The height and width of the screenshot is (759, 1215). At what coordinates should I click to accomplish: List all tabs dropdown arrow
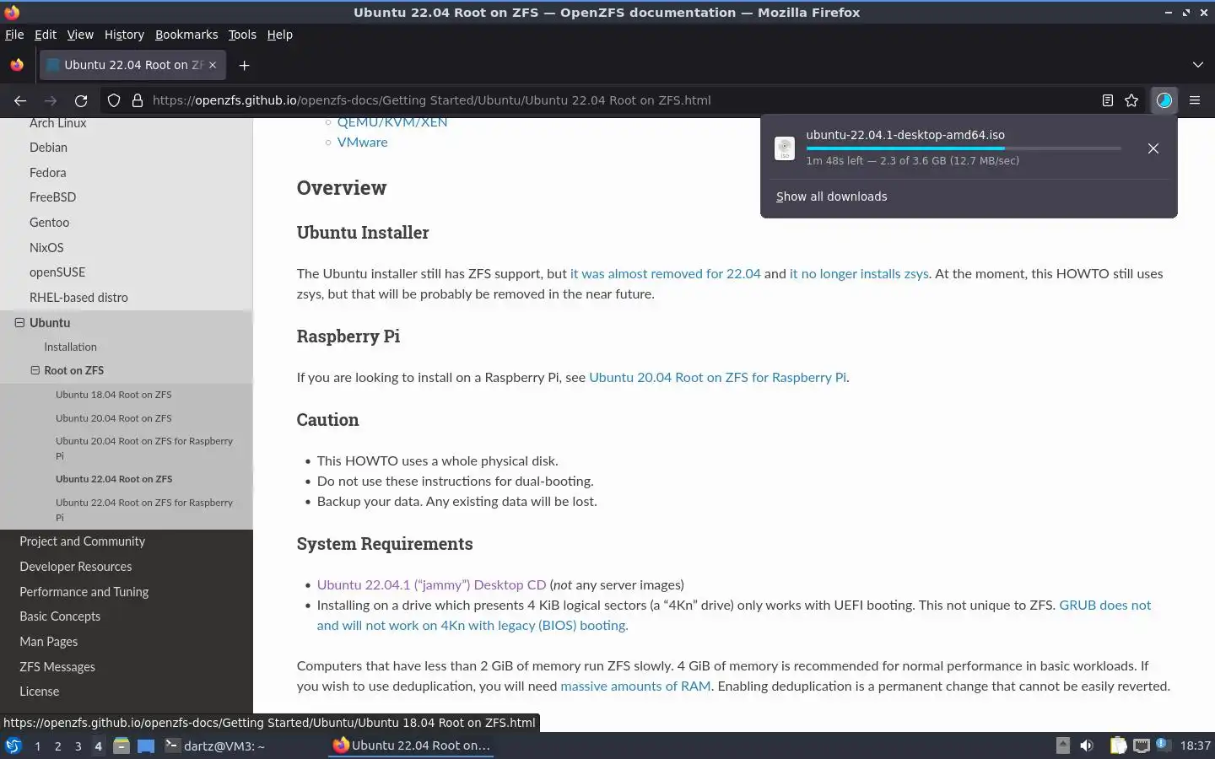(x=1198, y=65)
